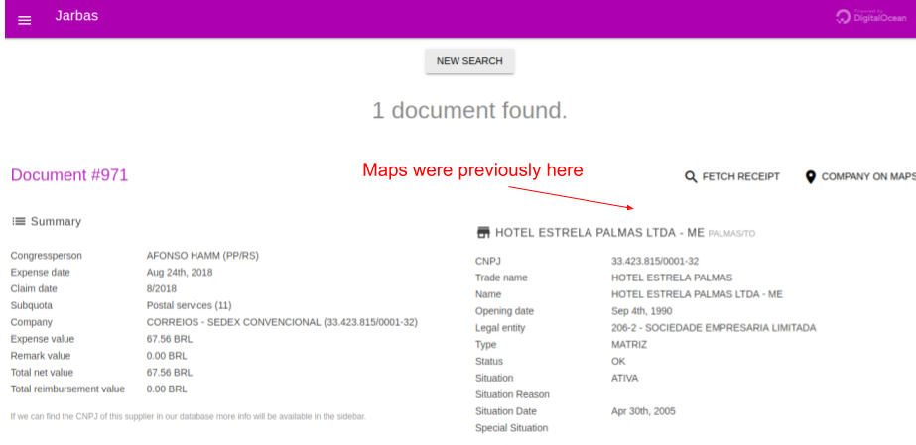Click the Legal entity label
Image resolution: width=916 pixels, height=445 pixels.
click(500, 328)
